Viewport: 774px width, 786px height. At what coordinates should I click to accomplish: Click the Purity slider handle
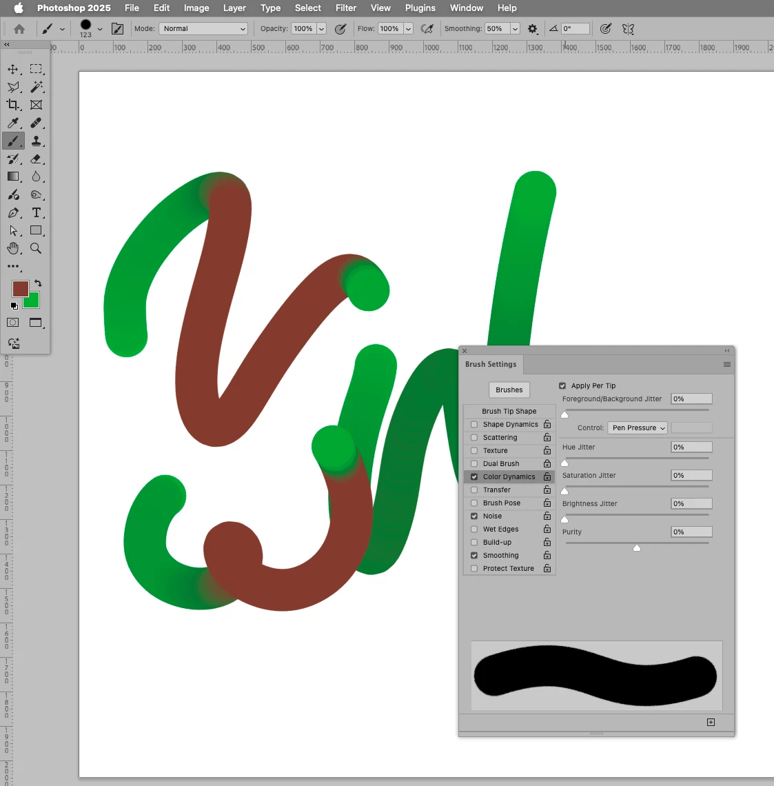(637, 548)
